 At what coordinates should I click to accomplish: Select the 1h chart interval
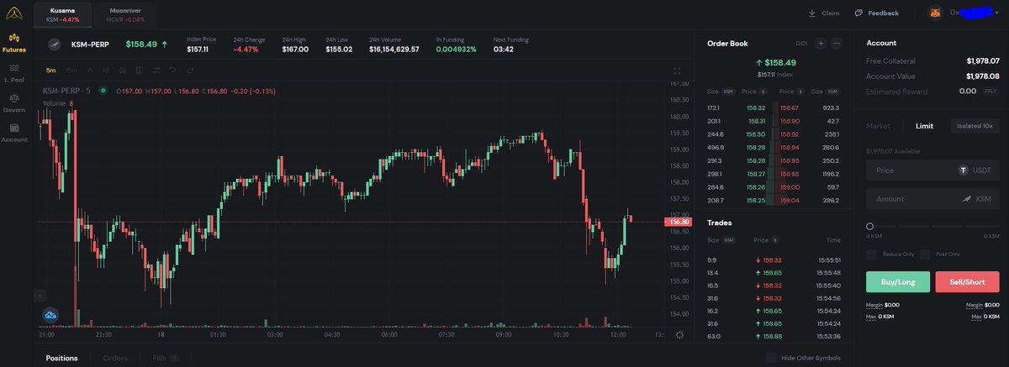click(91, 71)
